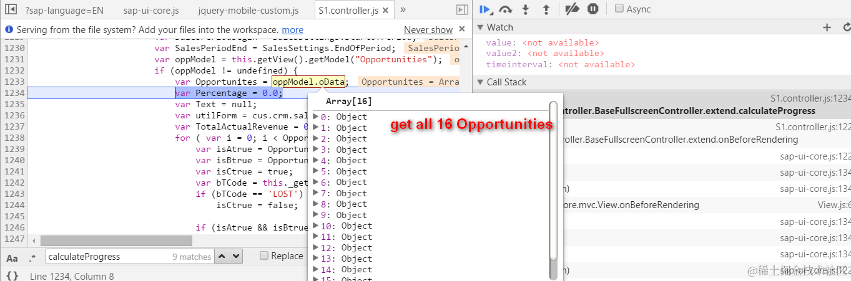The width and height of the screenshot is (851, 281).
Task: Toggle regular expression search (.*)
Action: 32,257
